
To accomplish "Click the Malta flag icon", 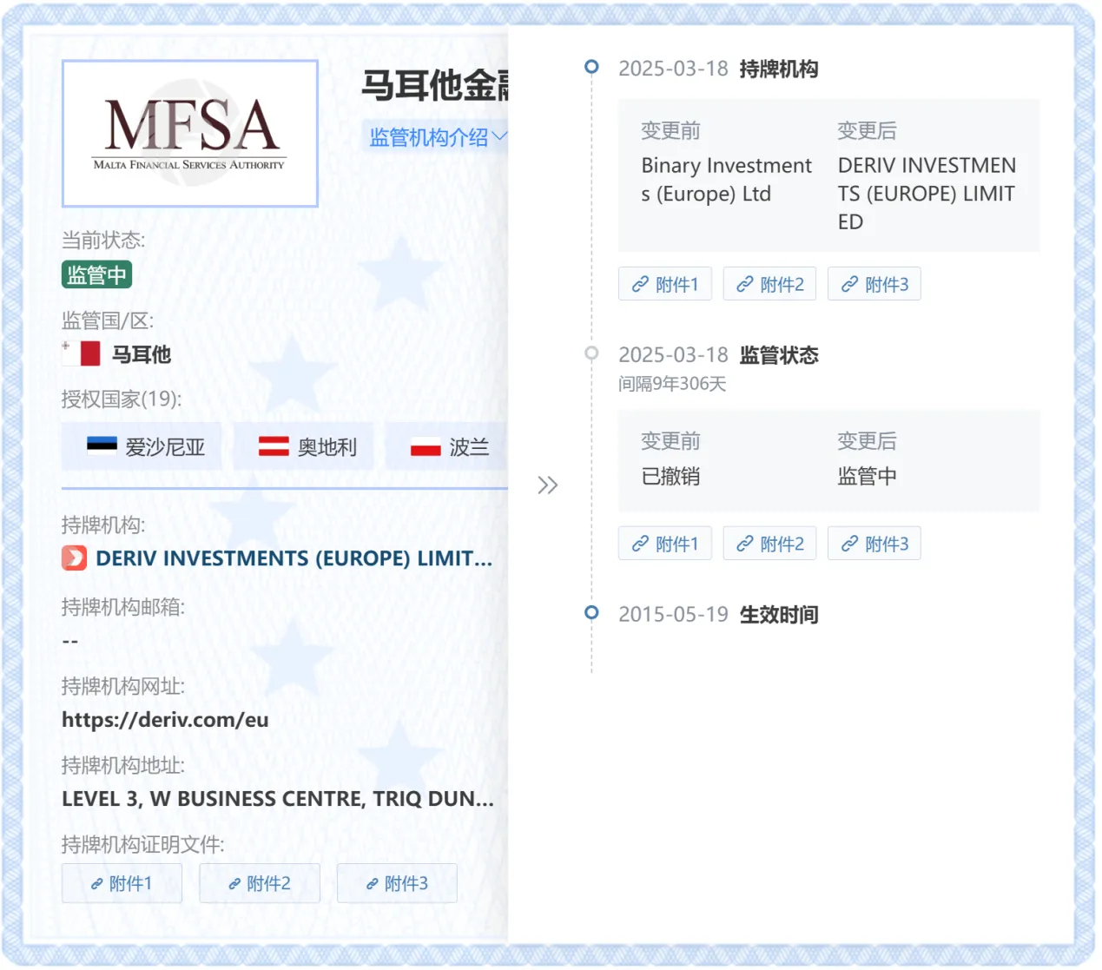I will point(81,353).
